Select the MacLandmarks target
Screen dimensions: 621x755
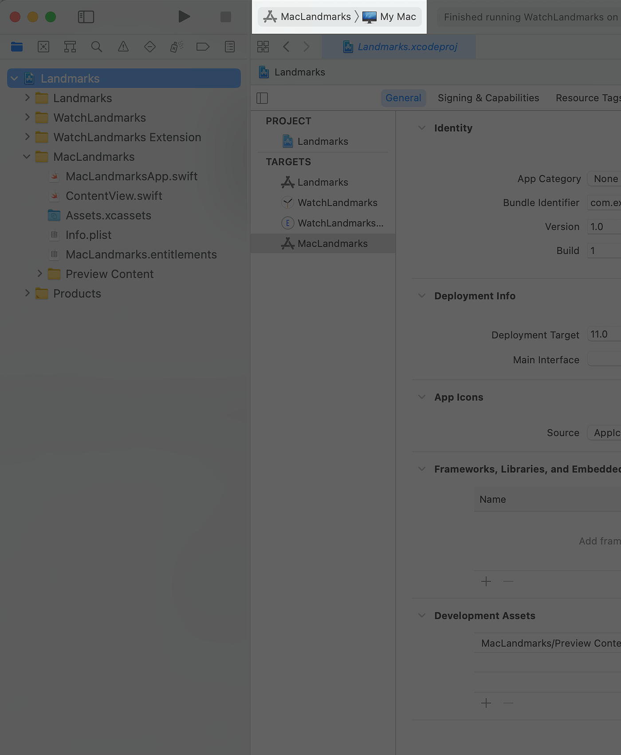(x=323, y=243)
